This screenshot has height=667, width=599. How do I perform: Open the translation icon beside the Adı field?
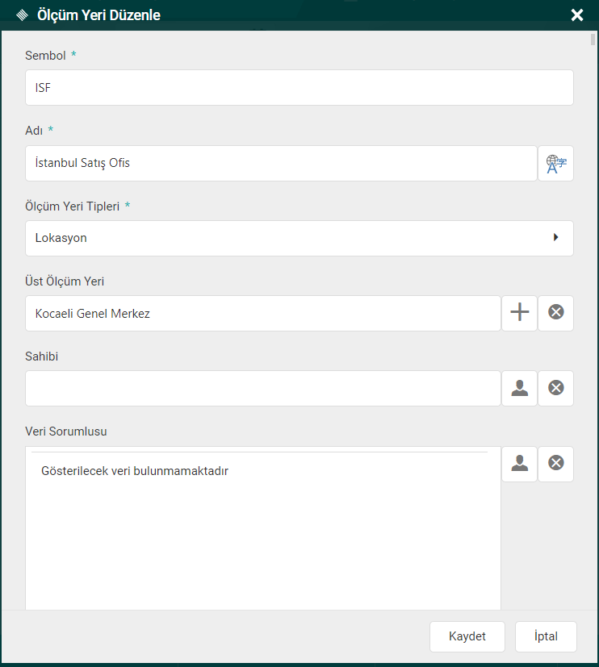(x=556, y=164)
